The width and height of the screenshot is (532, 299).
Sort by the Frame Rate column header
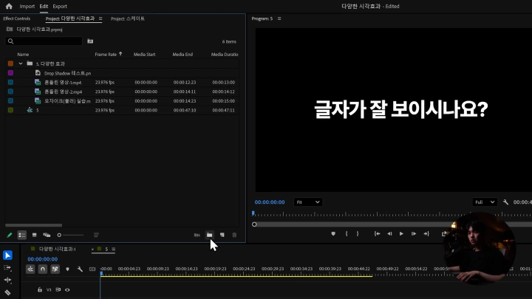click(x=106, y=54)
